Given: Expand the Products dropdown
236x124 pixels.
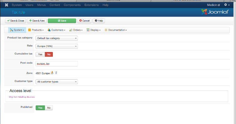Looking at the screenshot, I should pos(36,30).
